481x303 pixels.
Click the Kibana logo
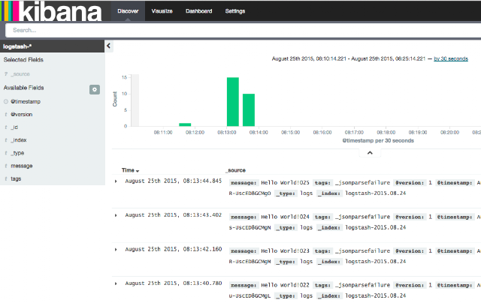[x=51, y=11]
